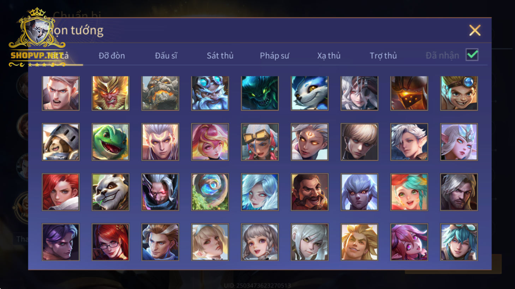Select the swirling blue orb nature hero

[210, 192]
